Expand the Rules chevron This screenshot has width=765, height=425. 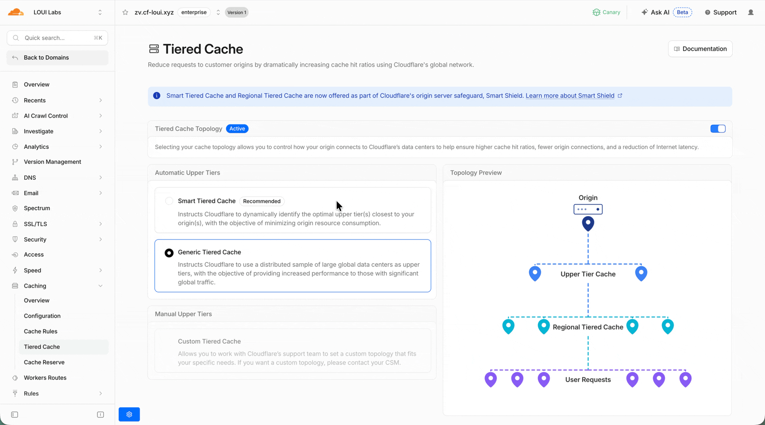(100, 394)
